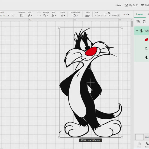Screen dimensions: 149x149
Task: Click the bottom-right selection handle
Action: [122, 137]
